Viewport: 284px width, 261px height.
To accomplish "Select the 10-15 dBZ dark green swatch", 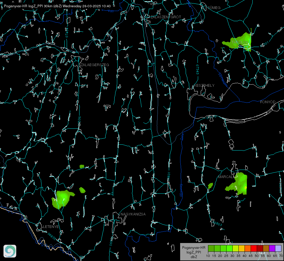I will click(211, 248).
